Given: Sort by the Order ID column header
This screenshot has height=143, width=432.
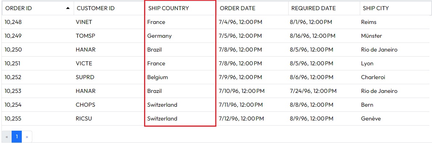Looking at the screenshot, I should point(38,8).
